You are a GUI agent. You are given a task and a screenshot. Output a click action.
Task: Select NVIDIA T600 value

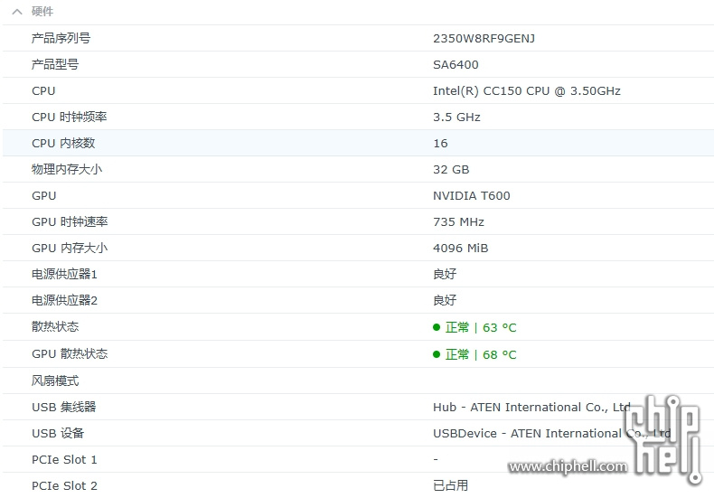tap(471, 196)
